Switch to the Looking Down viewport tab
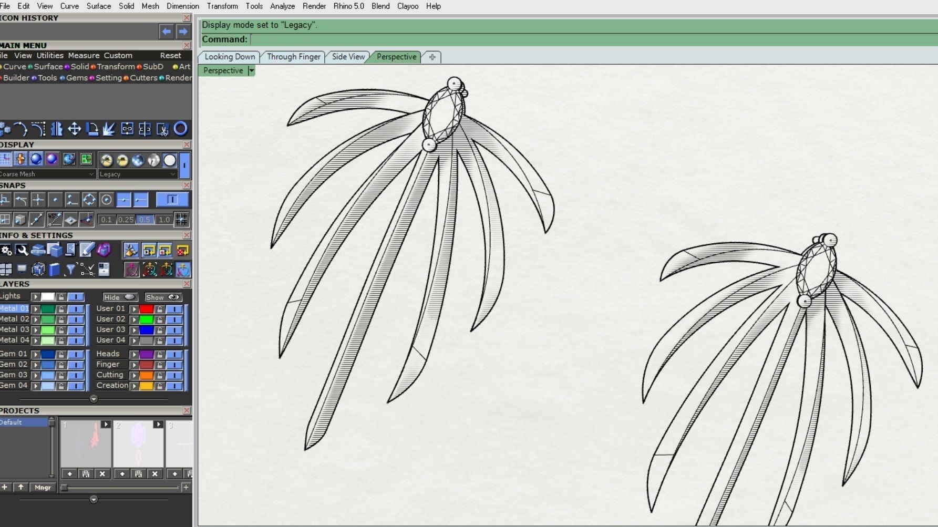 point(230,57)
